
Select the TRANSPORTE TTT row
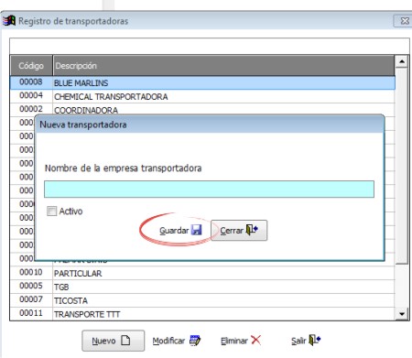pos(202,314)
